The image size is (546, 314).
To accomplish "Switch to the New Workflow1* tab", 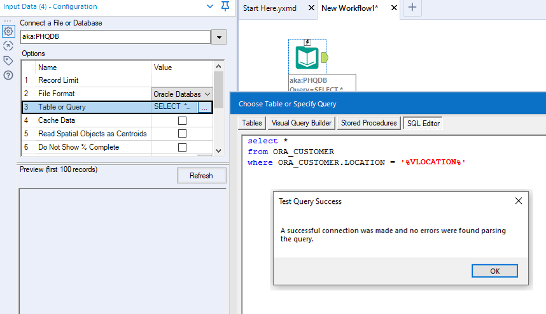I will pos(349,8).
